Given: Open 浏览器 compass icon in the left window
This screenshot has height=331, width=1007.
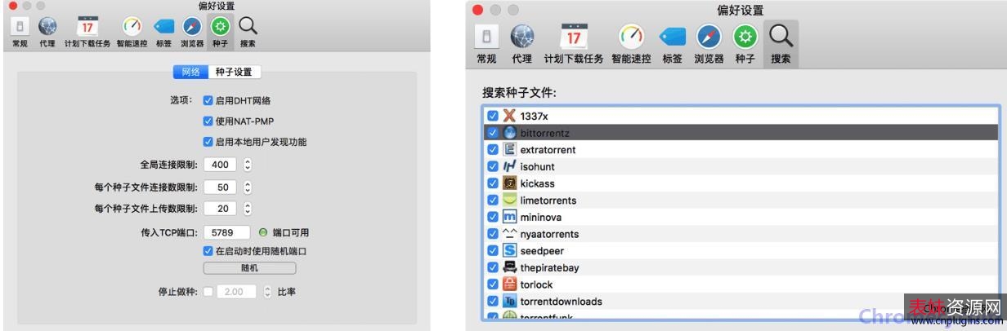Looking at the screenshot, I should click(192, 27).
